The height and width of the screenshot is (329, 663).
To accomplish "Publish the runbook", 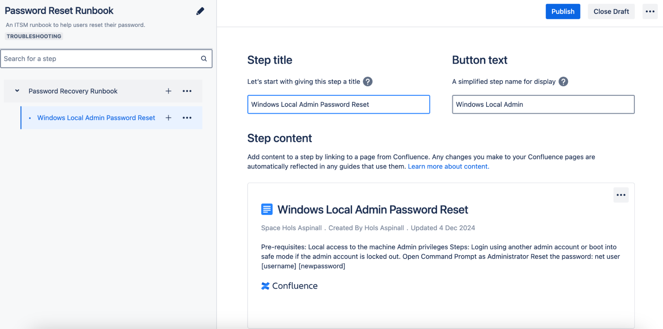I will (x=563, y=11).
